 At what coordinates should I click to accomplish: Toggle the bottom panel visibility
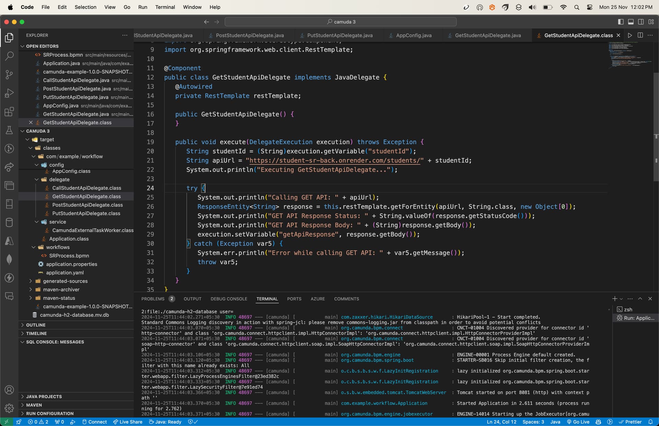coord(631,22)
